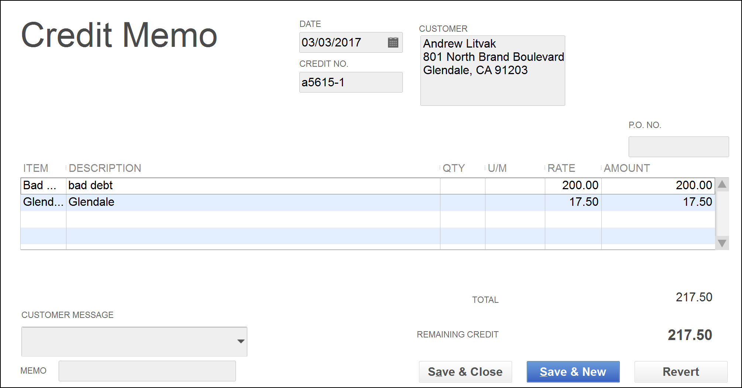Image resolution: width=742 pixels, height=388 pixels.
Task: Select the Date field showing 03/03/2017
Action: coord(351,42)
